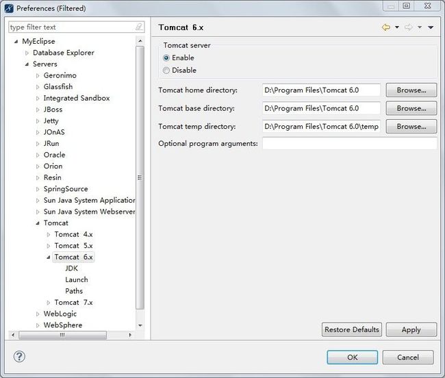Image resolution: width=445 pixels, height=378 pixels.
Task: Expand the Geronimo server node
Action: click(x=38, y=75)
